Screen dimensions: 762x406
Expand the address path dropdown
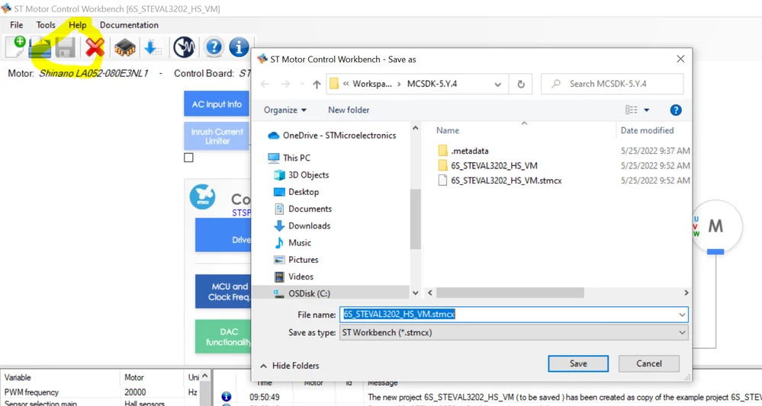[x=497, y=85]
